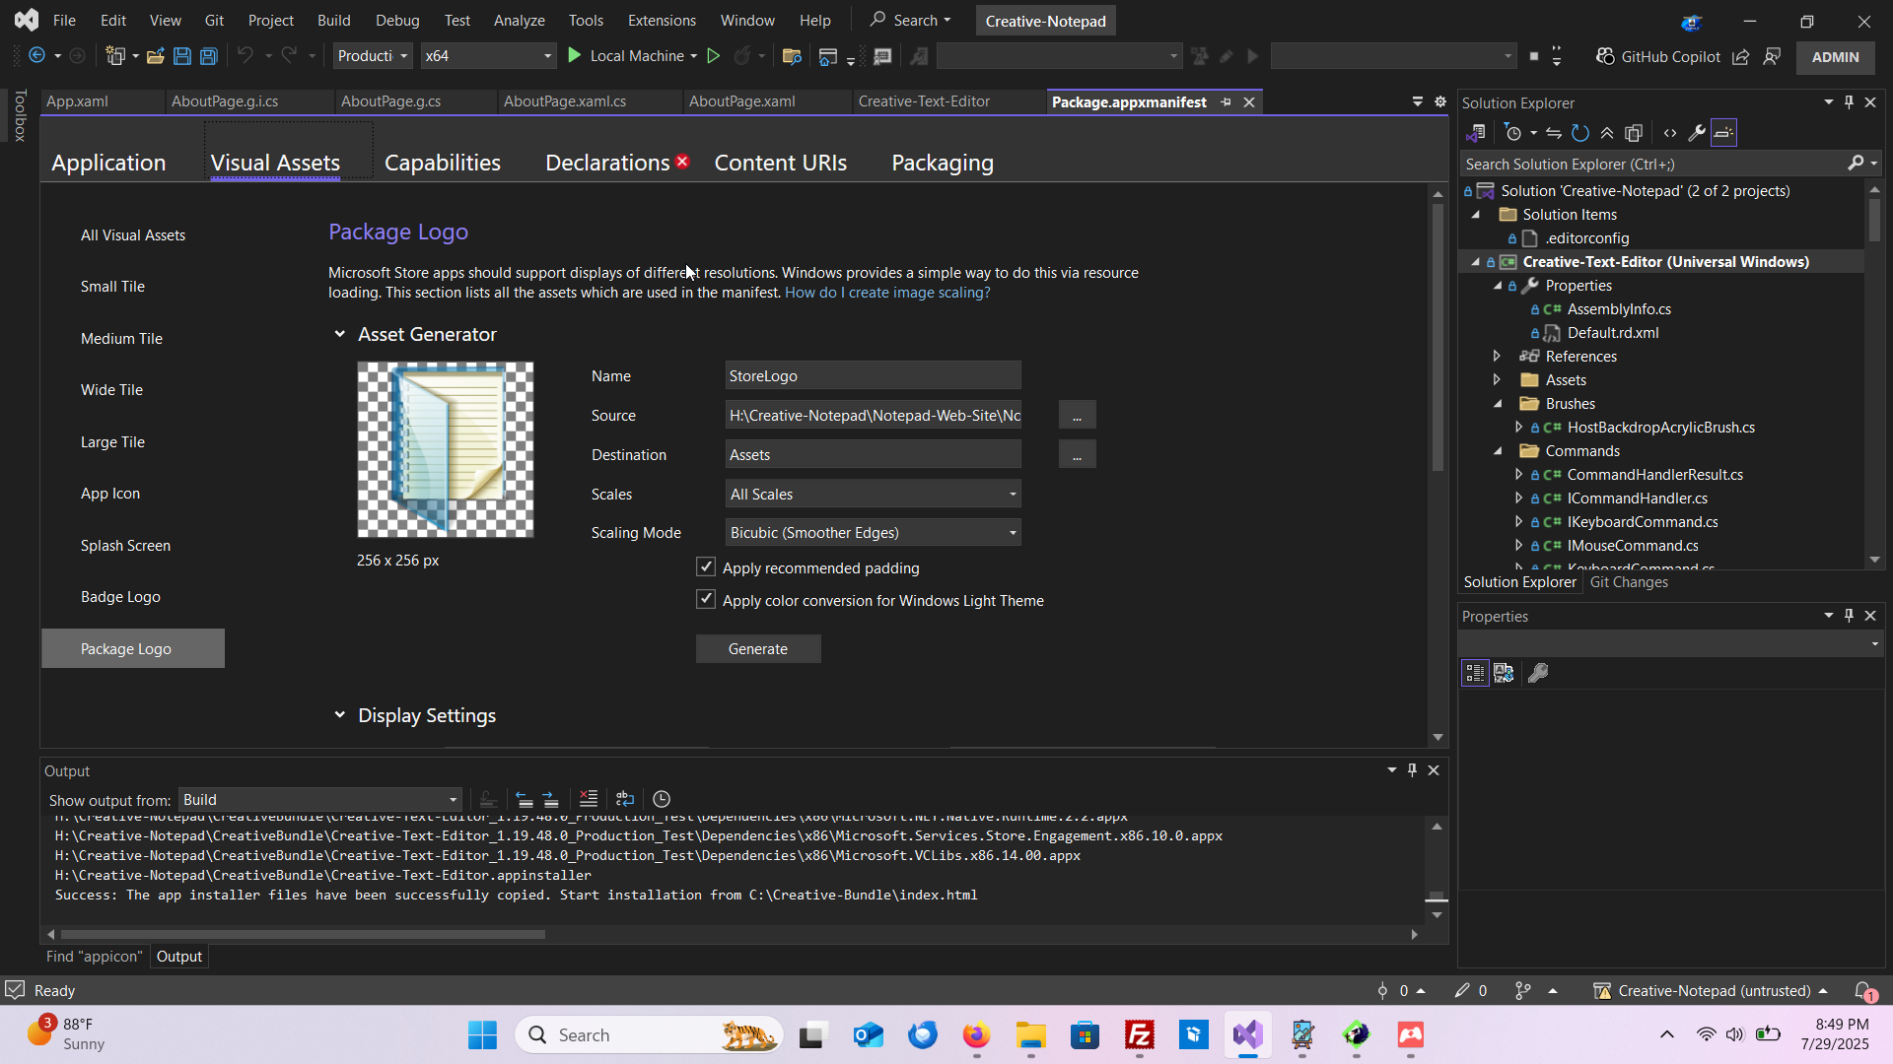Click Start Without Debugging outline play icon
This screenshot has height=1064, width=1893.
[x=713, y=56]
